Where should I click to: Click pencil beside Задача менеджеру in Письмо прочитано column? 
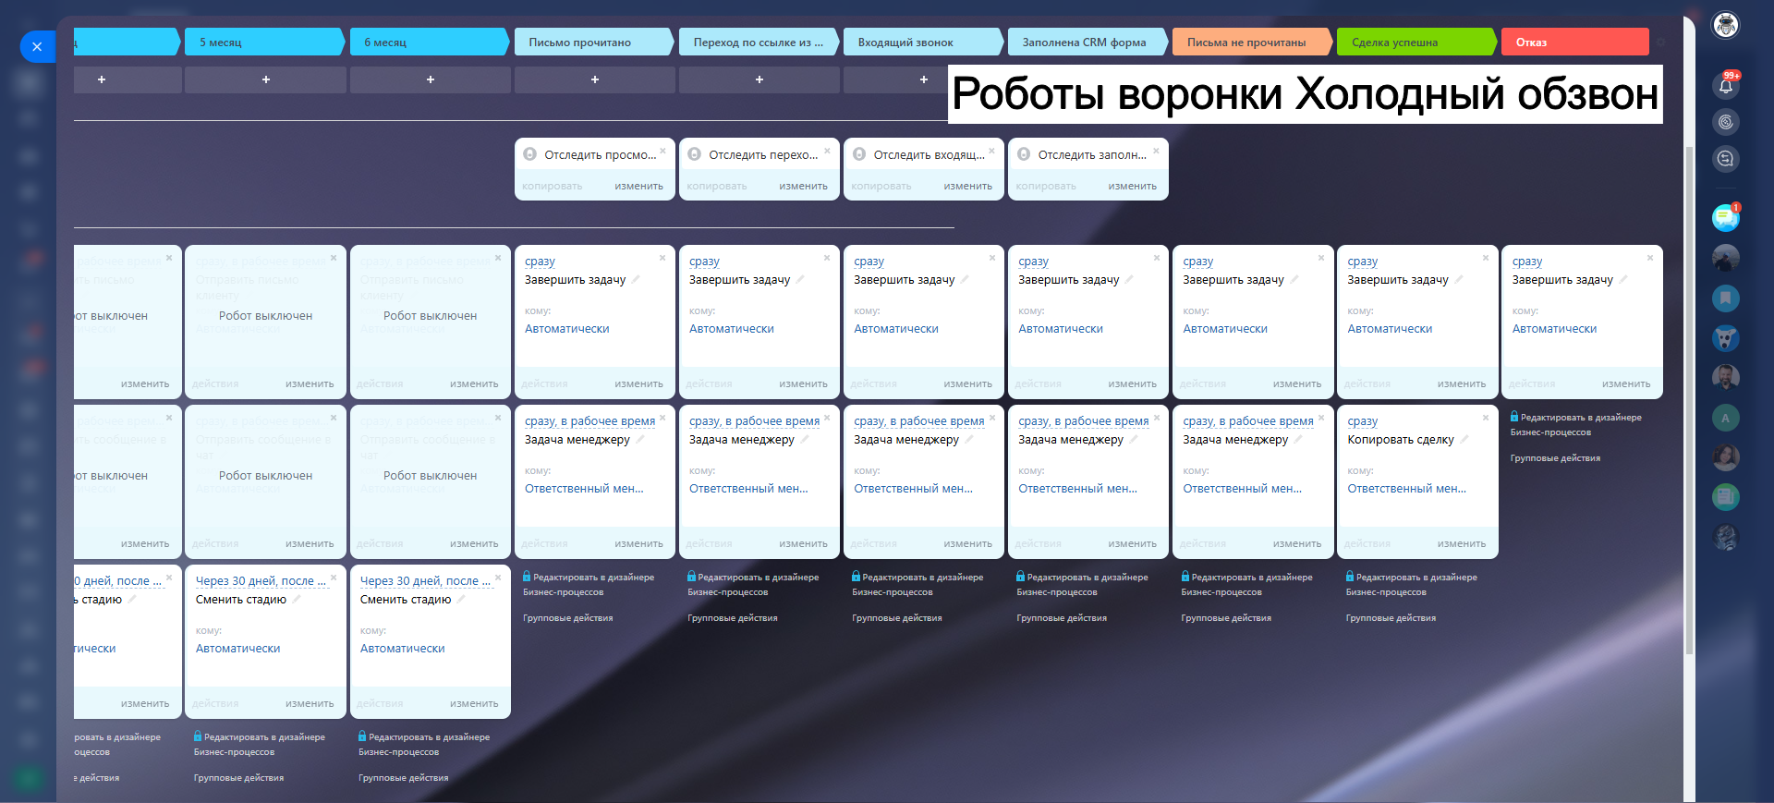pos(639,439)
